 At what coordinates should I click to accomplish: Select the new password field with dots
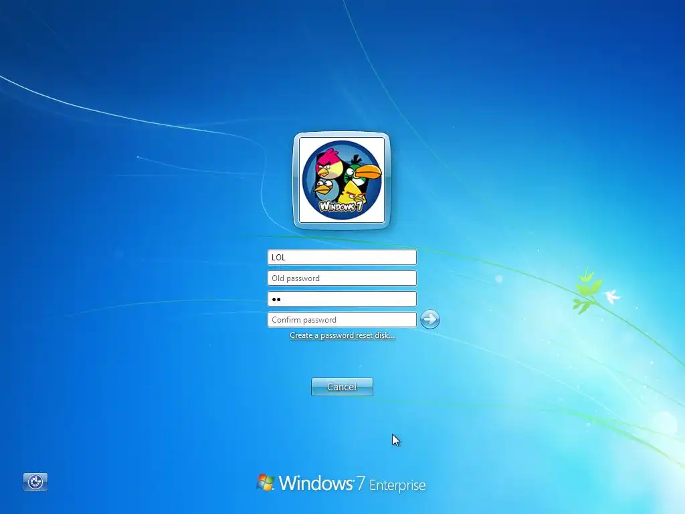(x=342, y=299)
